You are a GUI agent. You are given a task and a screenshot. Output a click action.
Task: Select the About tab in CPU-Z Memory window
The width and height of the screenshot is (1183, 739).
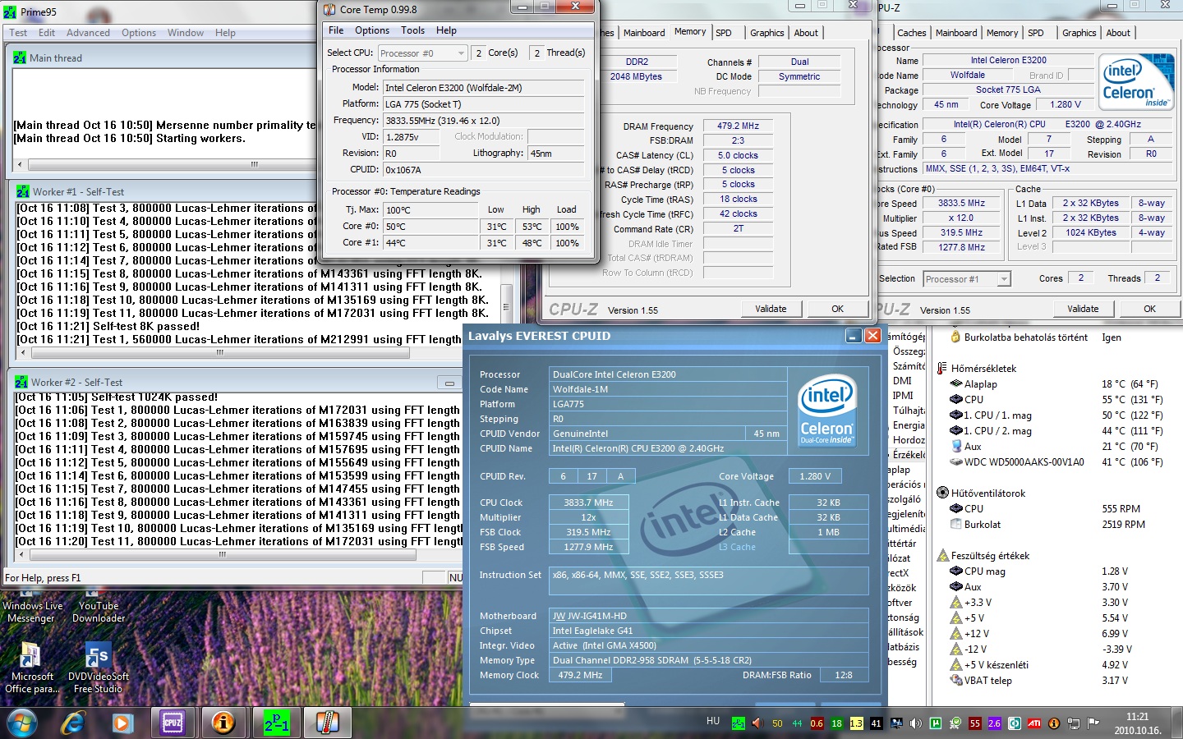coord(806,33)
